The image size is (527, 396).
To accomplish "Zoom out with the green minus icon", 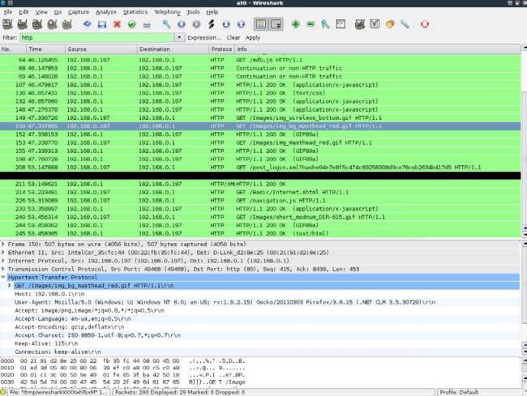I will point(311,24).
